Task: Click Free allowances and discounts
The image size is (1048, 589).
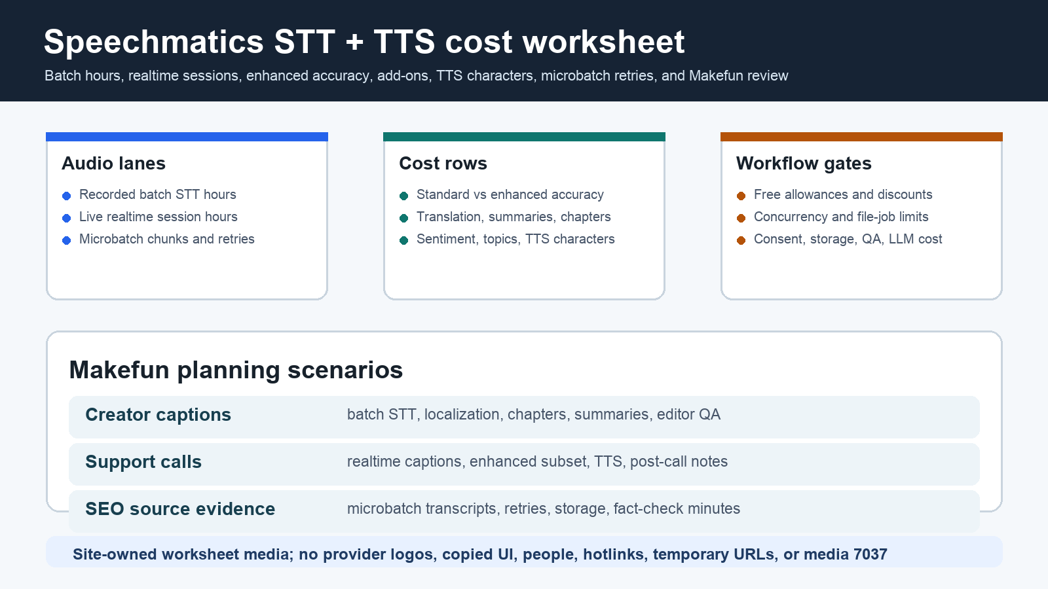Action: point(843,194)
